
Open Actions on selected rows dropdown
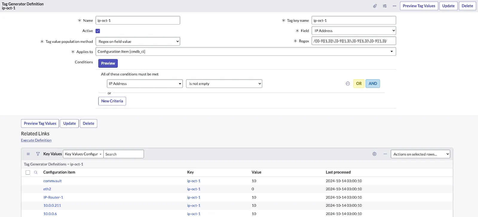coord(420,154)
